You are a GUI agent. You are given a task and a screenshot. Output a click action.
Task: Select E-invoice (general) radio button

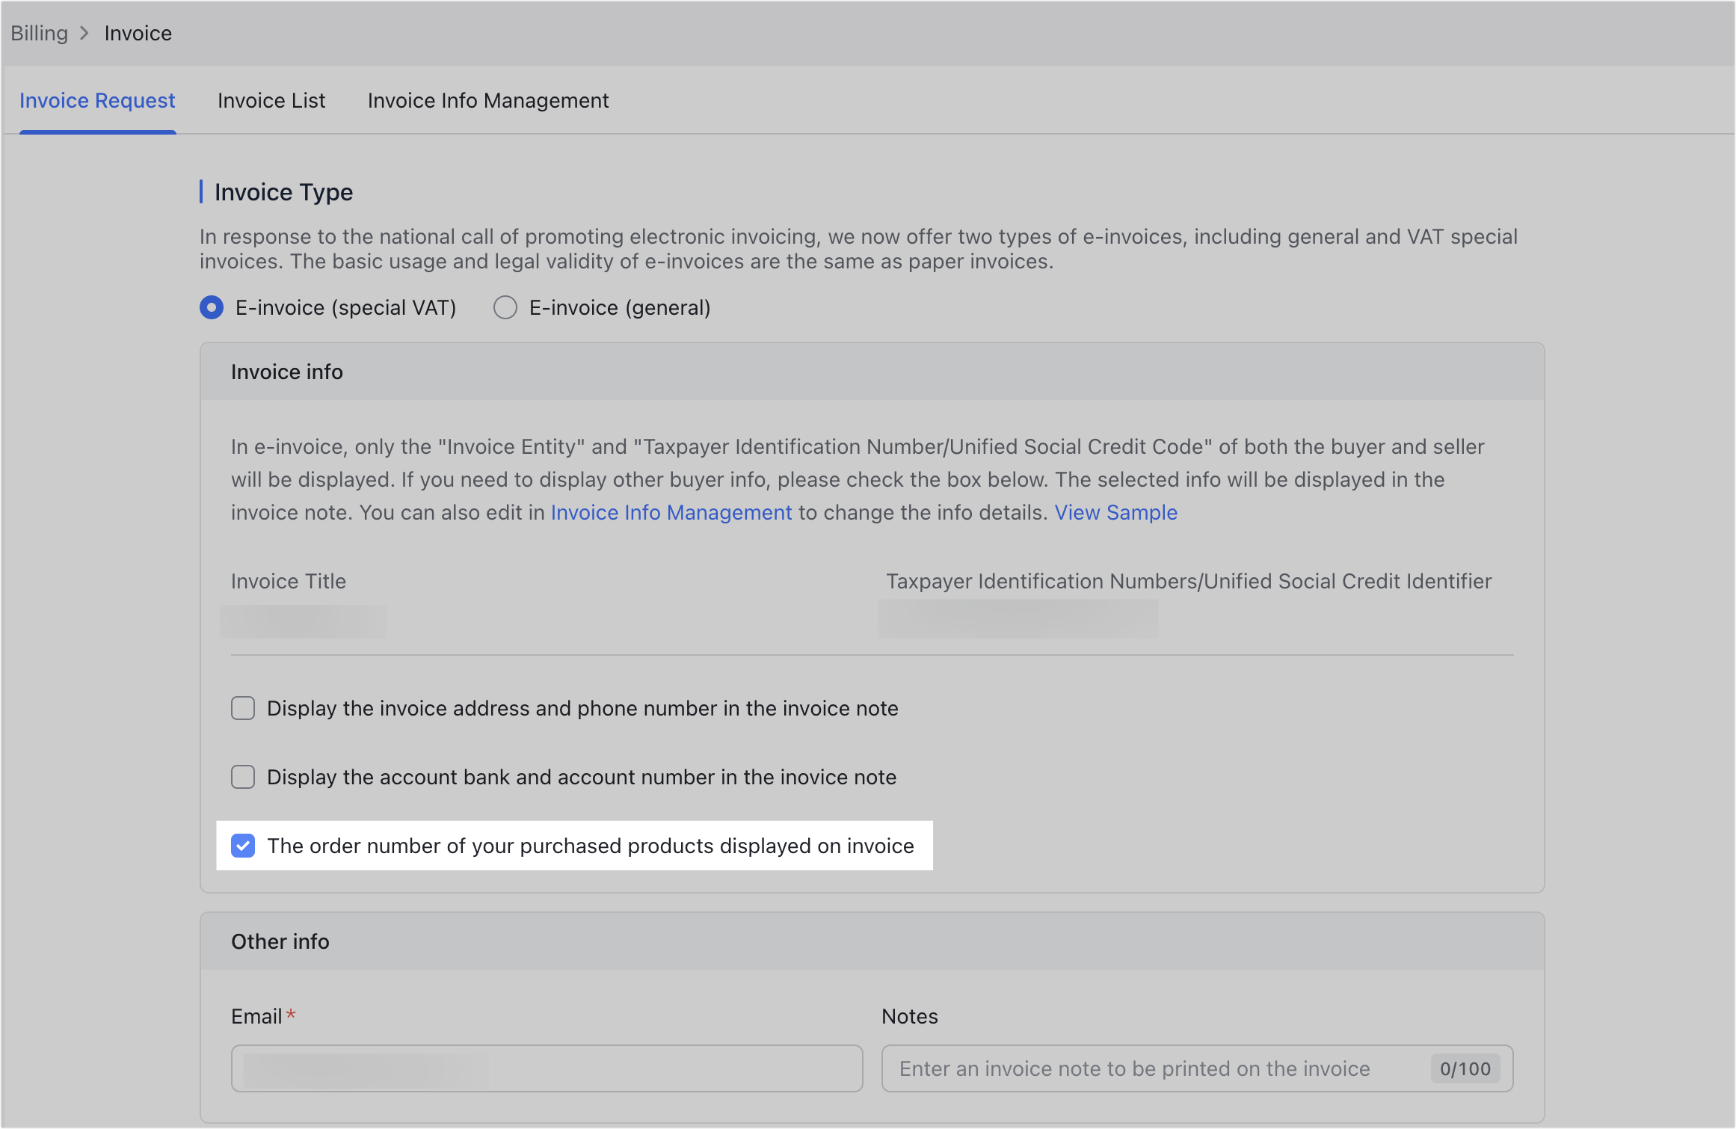point(505,307)
